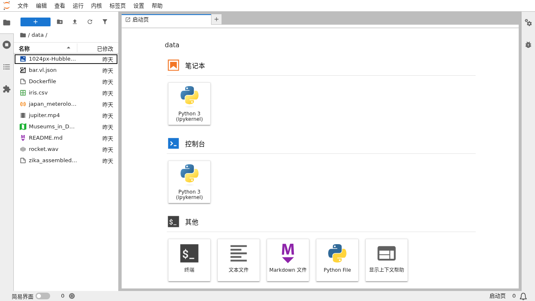The height and width of the screenshot is (301, 535).
Task: Click the upload files icon
Action: (x=75, y=22)
